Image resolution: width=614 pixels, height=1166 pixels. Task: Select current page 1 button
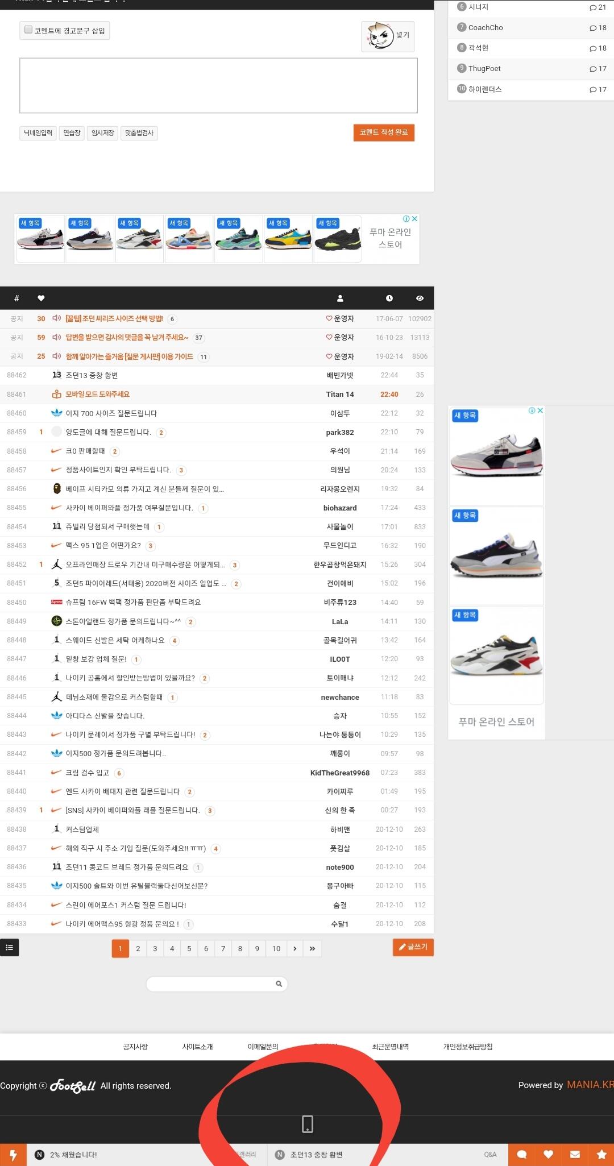click(121, 948)
